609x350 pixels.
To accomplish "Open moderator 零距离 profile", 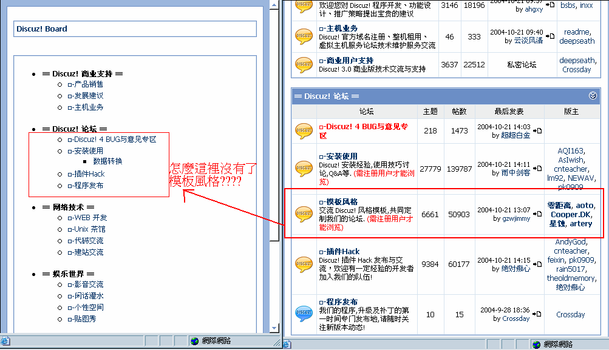I will [x=559, y=206].
